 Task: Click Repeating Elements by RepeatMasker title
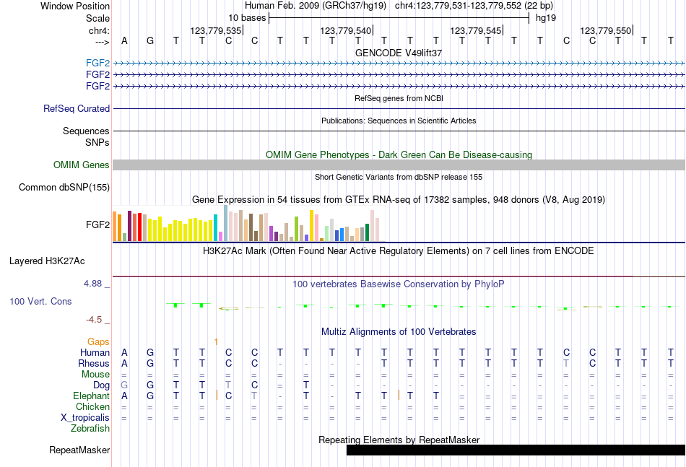click(x=399, y=440)
